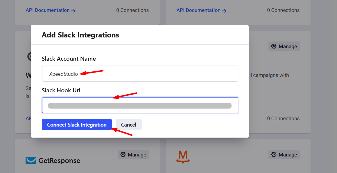Click the gear icon on MailPoet's Manage button
The width and height of the screenshot is (337, 173).
(x=273, y=154)
